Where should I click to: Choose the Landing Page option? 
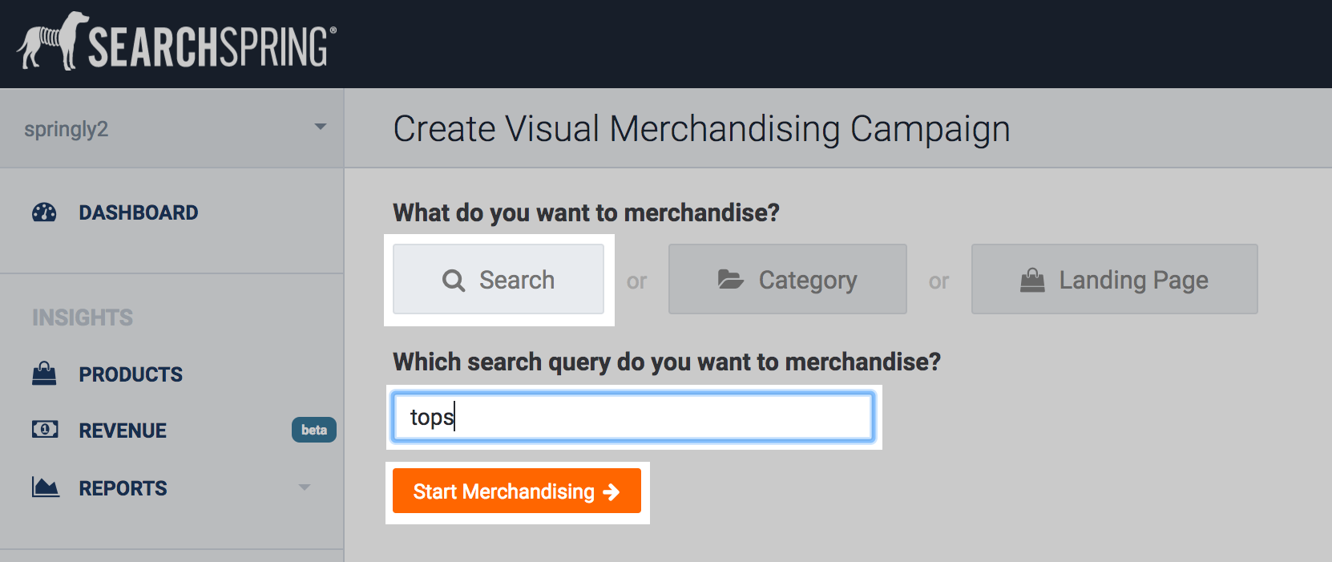pyautogui.click(x=1114, y=280)
